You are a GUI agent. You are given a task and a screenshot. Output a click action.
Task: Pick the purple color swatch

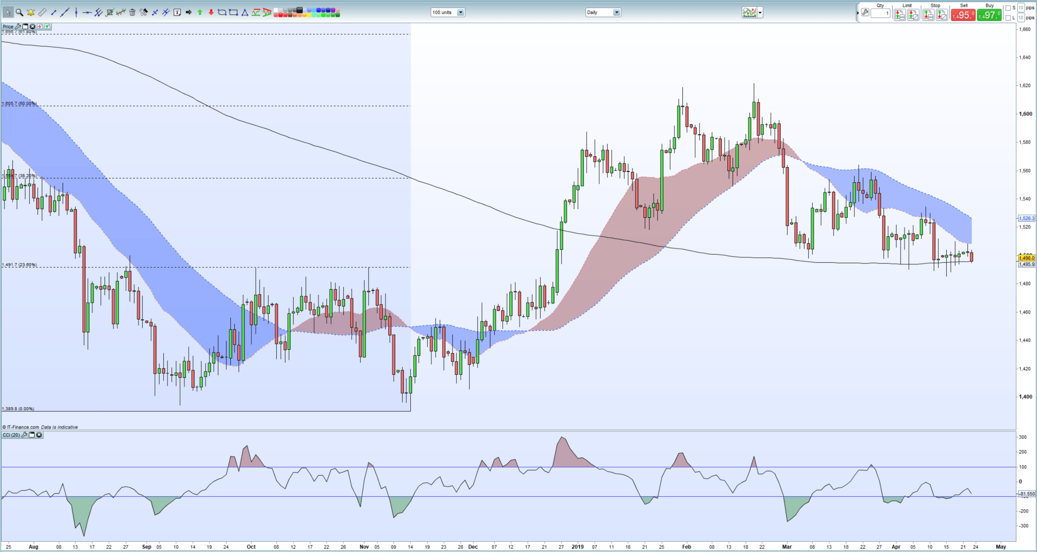tap(333, 10)
